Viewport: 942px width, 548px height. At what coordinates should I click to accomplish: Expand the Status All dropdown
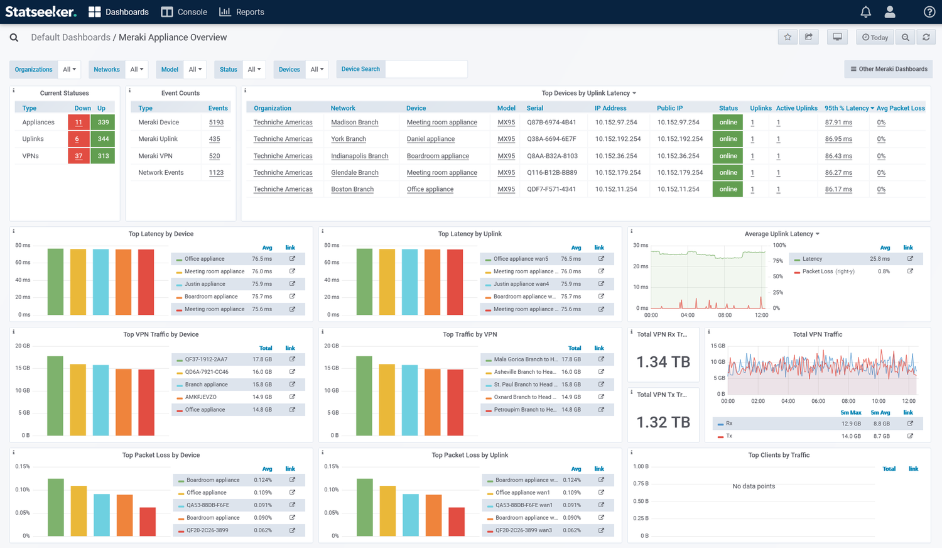coord(254,69)
